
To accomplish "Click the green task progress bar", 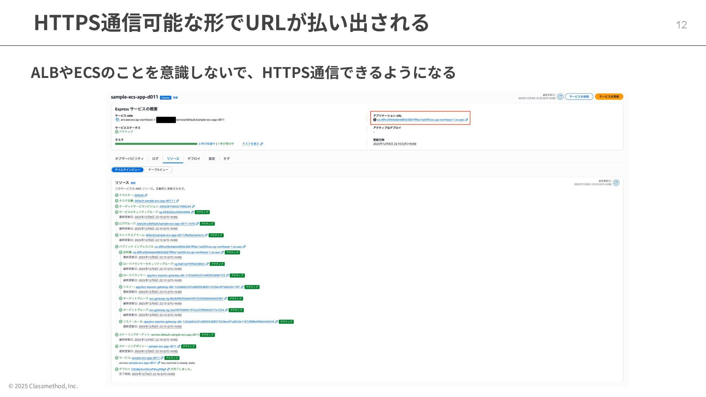I will pos(156,144).
